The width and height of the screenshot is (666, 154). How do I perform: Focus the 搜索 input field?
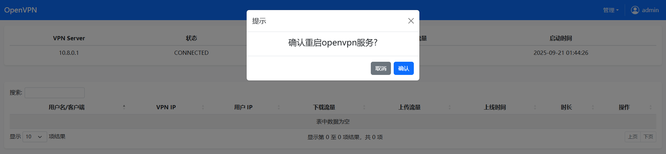(54, 93)
